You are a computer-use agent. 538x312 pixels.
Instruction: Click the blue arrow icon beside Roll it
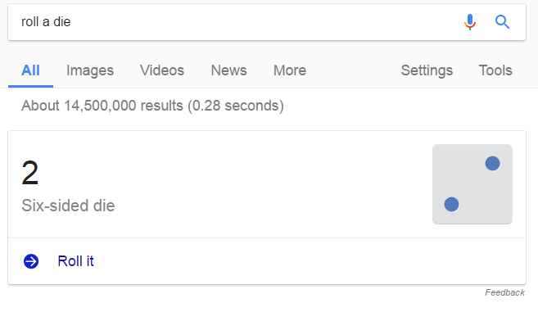(x=31, y=261)
